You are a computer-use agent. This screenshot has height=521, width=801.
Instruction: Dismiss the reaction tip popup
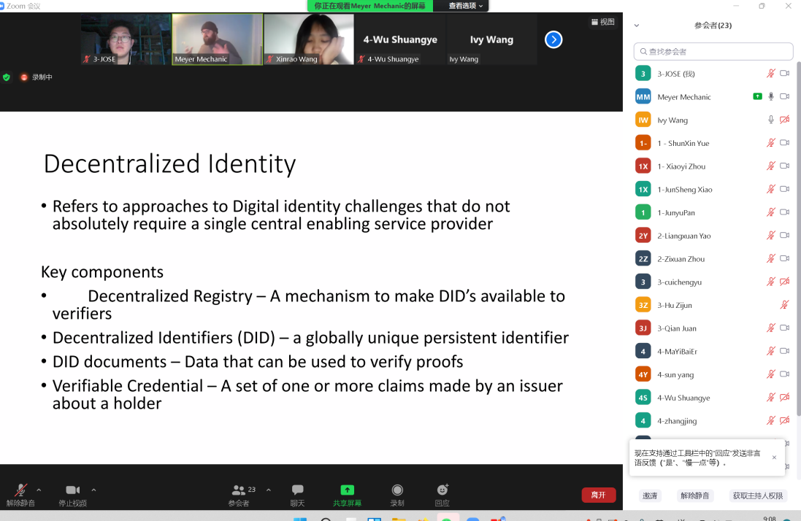[x=774, y=458]
